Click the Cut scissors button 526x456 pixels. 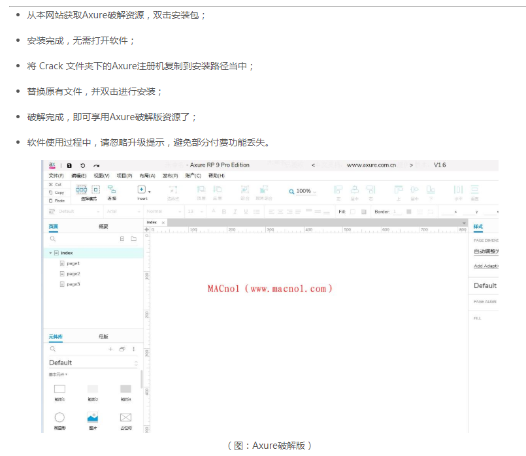click(56, 184)
